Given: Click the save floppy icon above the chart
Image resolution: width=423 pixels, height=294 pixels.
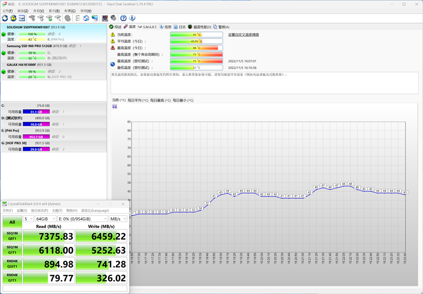Looking at the screenshot, I should tap(115, 106).
